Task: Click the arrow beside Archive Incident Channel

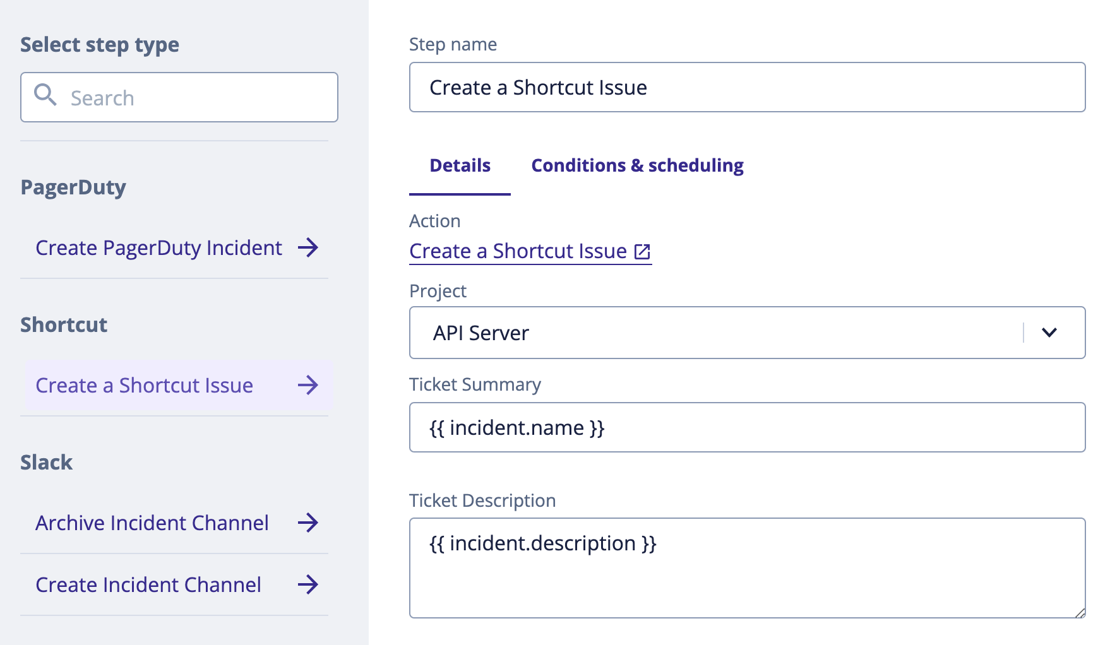Action: 308,523
